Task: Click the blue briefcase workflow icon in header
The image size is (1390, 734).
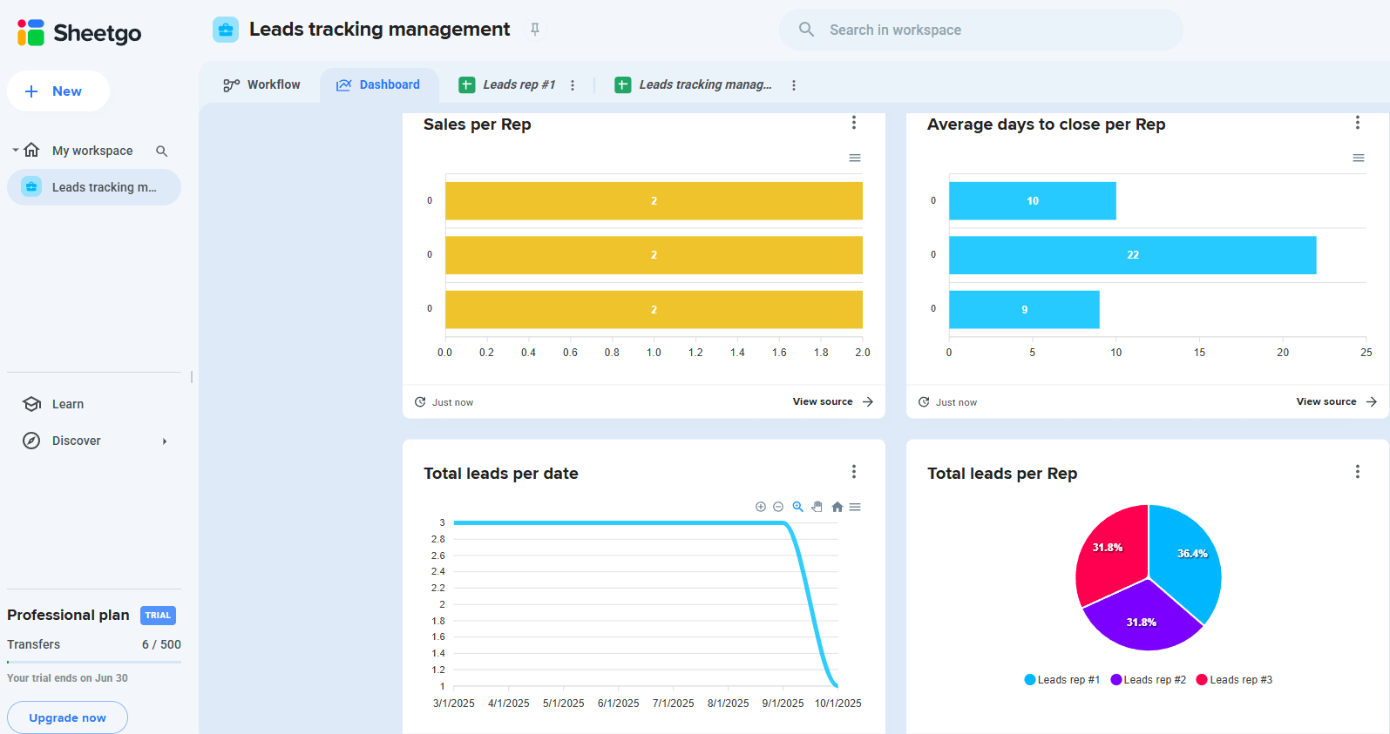Action: [x=226, y=30]
